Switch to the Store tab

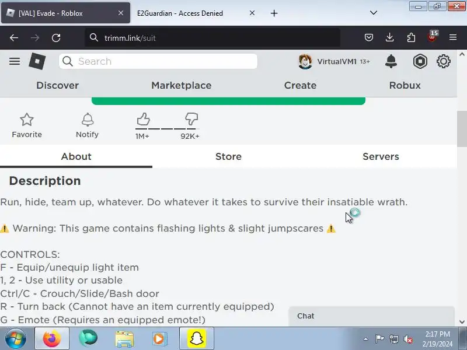(228, 156)
